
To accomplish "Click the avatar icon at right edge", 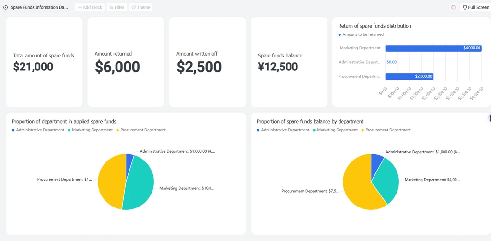I will [x=490, y=117].
